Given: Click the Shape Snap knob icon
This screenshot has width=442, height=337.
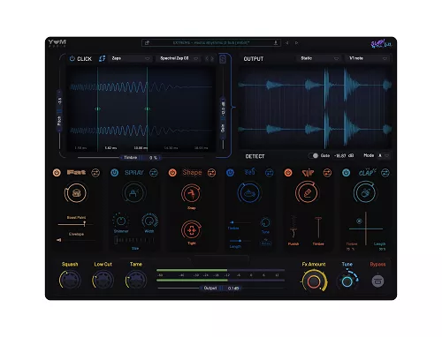Looking at the screenshot, I should 191,194.
